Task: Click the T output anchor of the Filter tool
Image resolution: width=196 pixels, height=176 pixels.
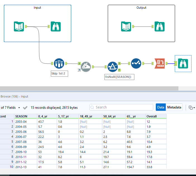Action: 119,63
